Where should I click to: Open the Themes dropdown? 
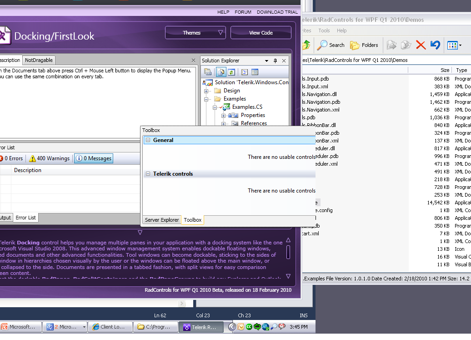(195, 33)
